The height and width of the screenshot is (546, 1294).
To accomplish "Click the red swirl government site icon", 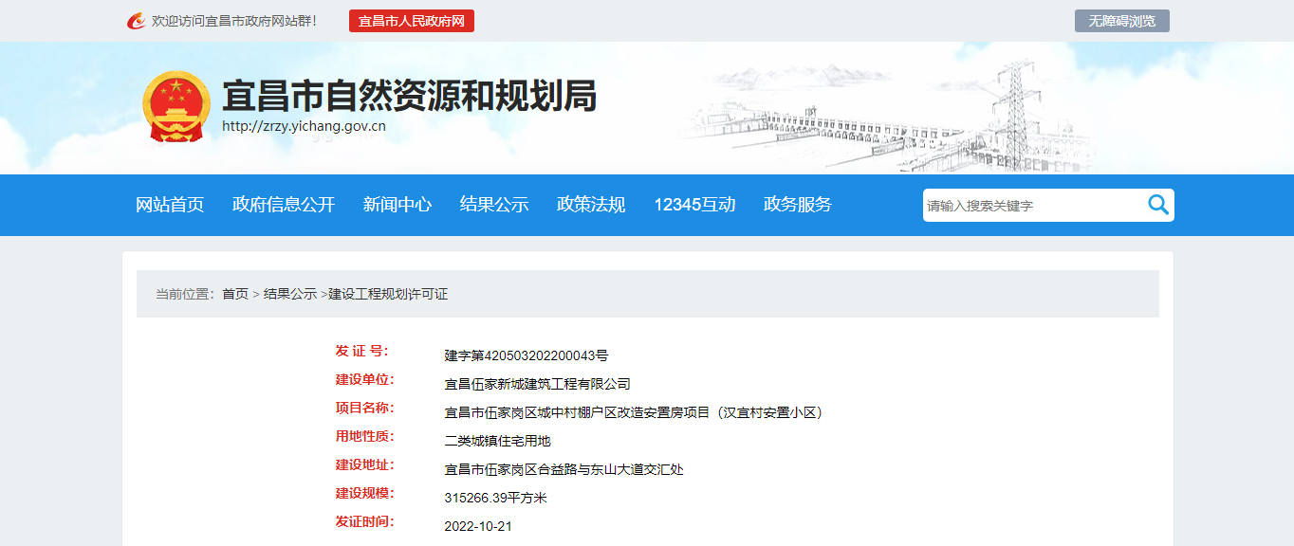I will (x=137, y=21).
